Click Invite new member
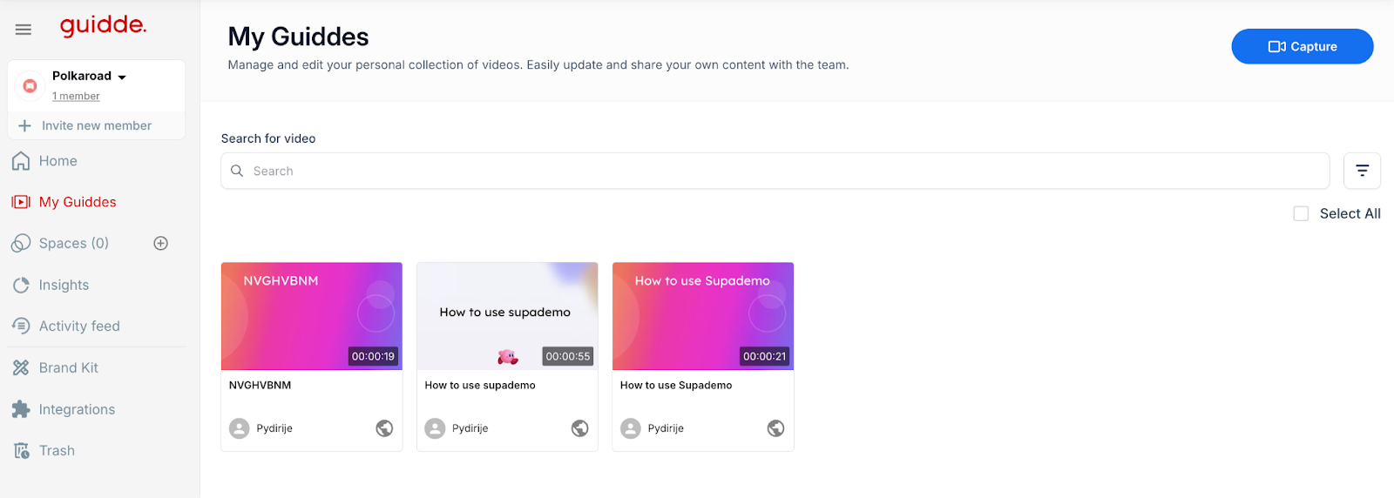This screenshot has width=1394, height=498. click(x=97, y=125)
